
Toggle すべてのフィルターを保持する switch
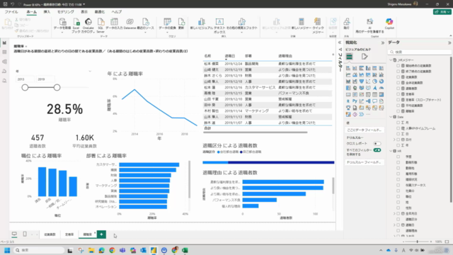[377, 150]
